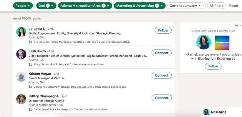
Task: Open Hillery Champagne's profile name link
Action: (x=43, y=96)
